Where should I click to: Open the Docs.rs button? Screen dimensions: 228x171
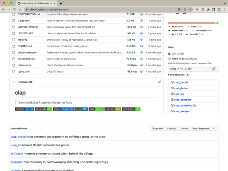click(x=185, y=128)
